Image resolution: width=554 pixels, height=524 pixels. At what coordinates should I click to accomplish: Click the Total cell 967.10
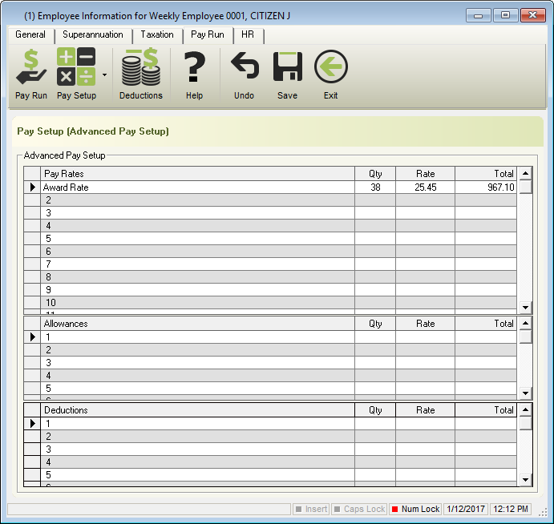coord(486,187)
